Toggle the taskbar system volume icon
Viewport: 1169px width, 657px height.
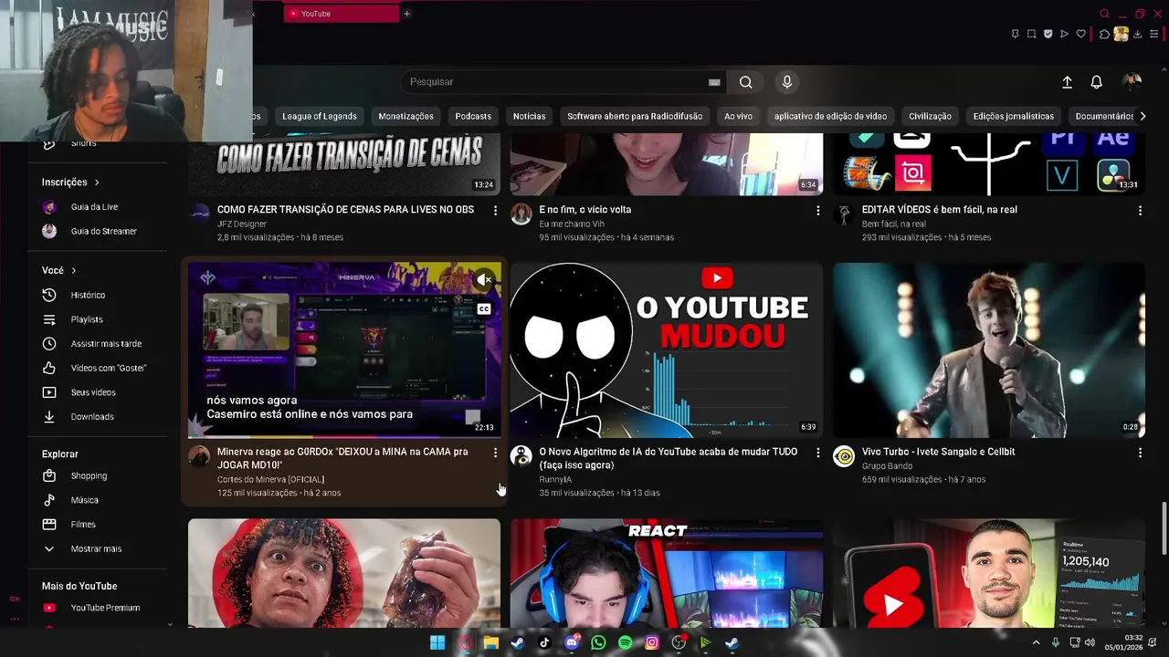(1090, 642)
